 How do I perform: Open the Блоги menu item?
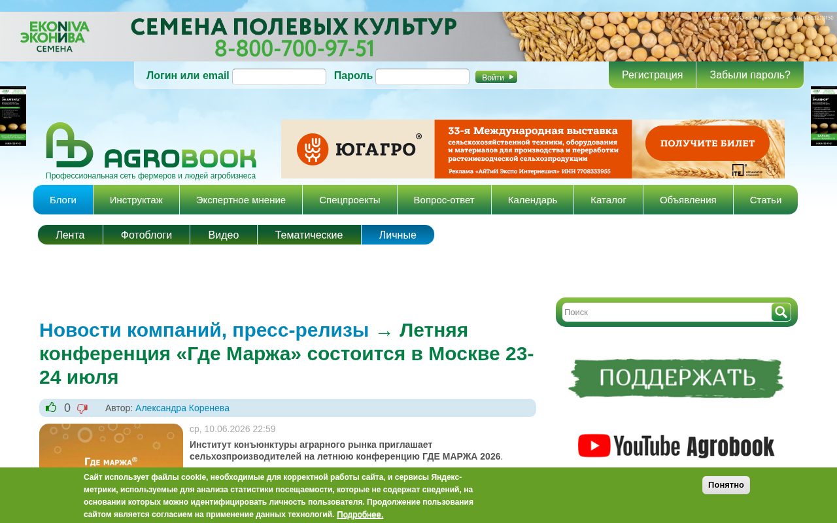63,200
